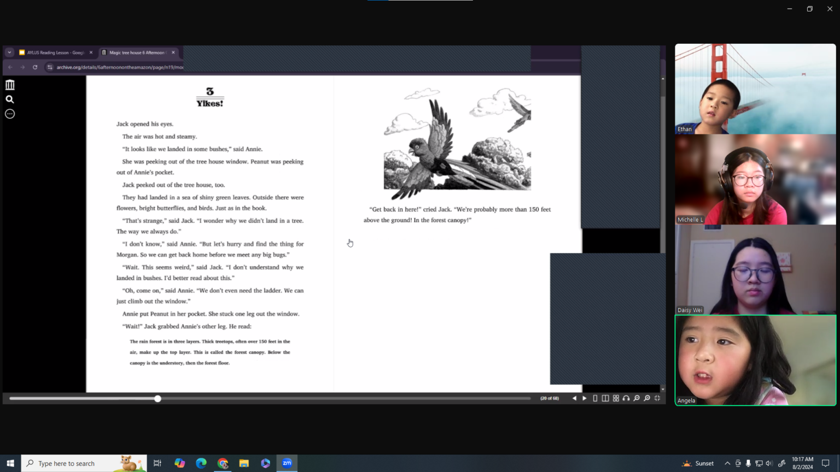This screenshot has width=840, height=472.
Task: Switch to Zoom in the taskbar
Action: coord(287,463)
